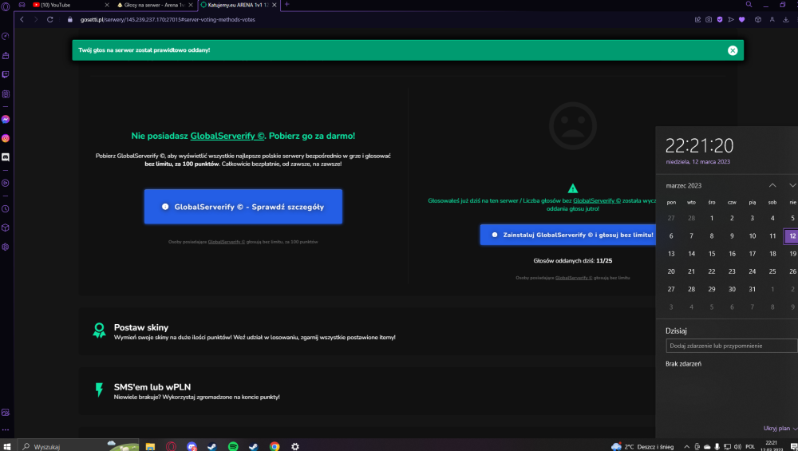Dismiss the green vote confirmation banner
Screen dimensions: 798x451
pyautogui.click(x=733, y=50)
